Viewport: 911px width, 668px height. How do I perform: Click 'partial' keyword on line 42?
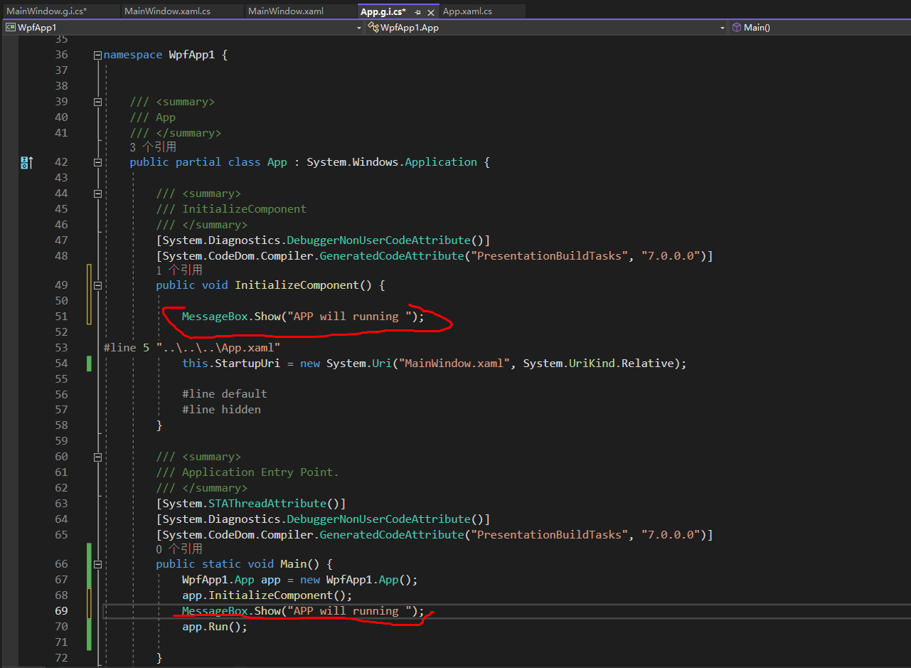point(198,162)
